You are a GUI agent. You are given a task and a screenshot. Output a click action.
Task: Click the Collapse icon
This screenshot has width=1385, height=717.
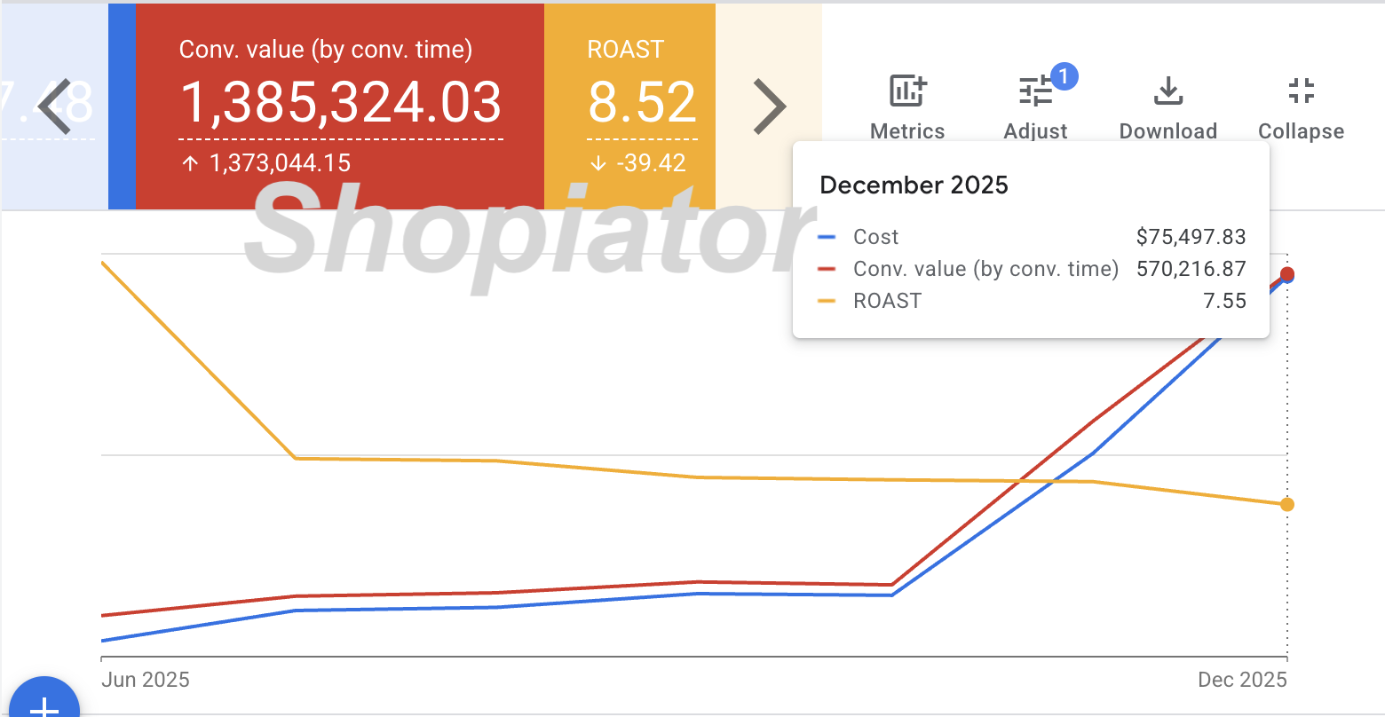1301,89
